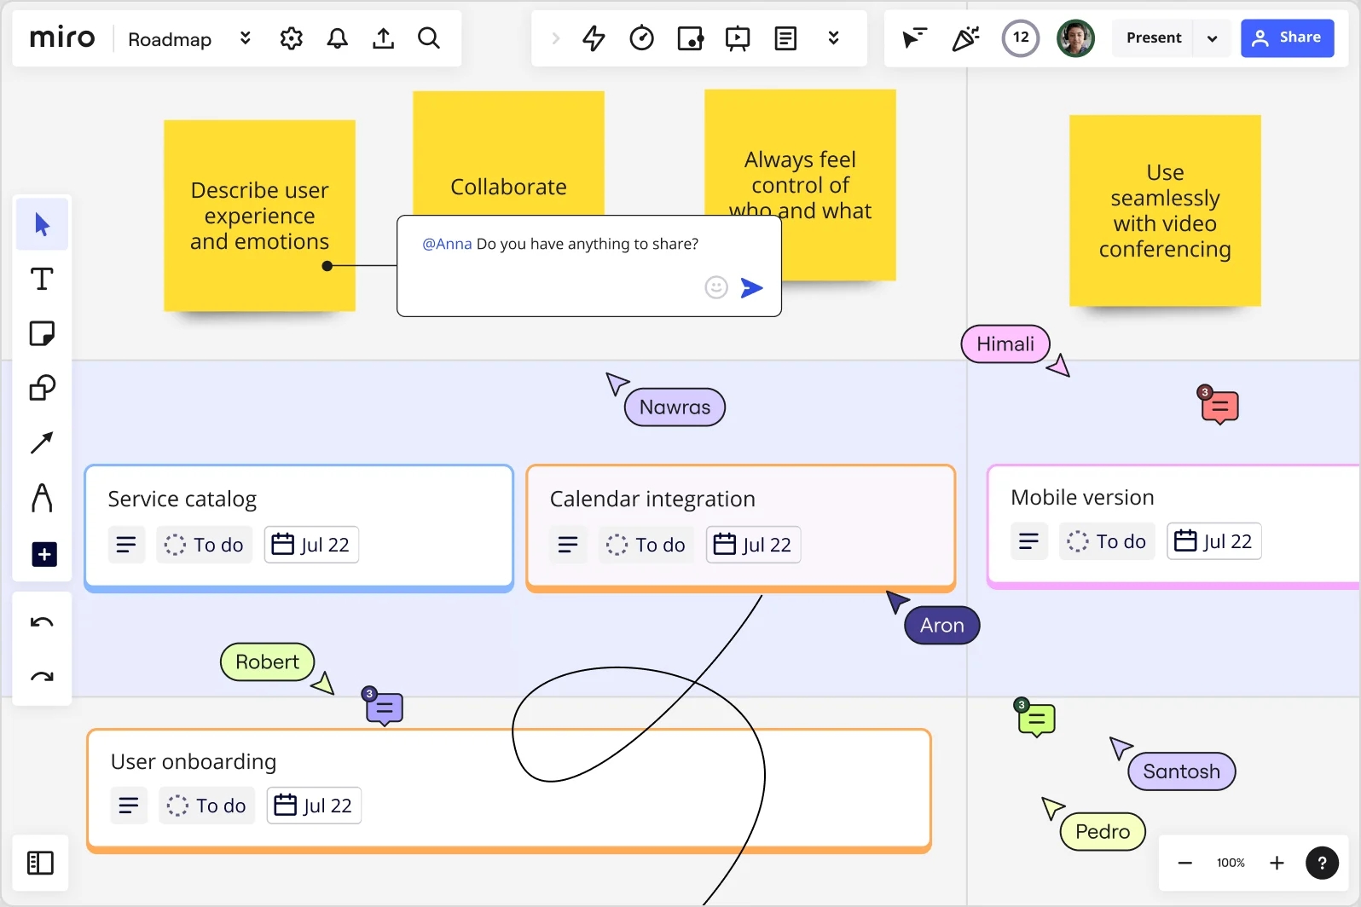The height and width of the screenshot is (907, 1361).
Task: Open the frames panel icon
Action: click(x=41, y=863)
